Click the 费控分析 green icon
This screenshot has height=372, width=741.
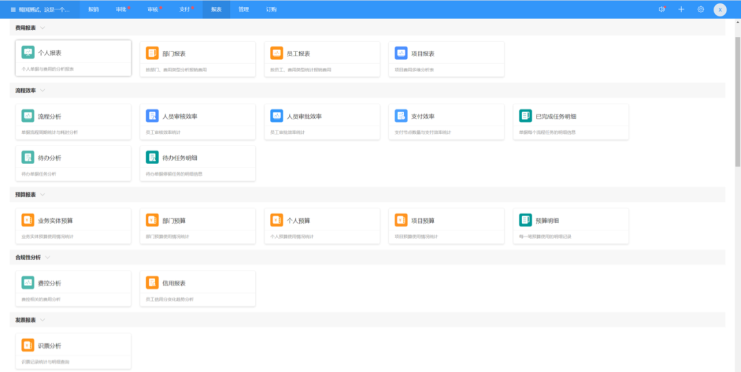pyautogui.click(x=28, y=283)
